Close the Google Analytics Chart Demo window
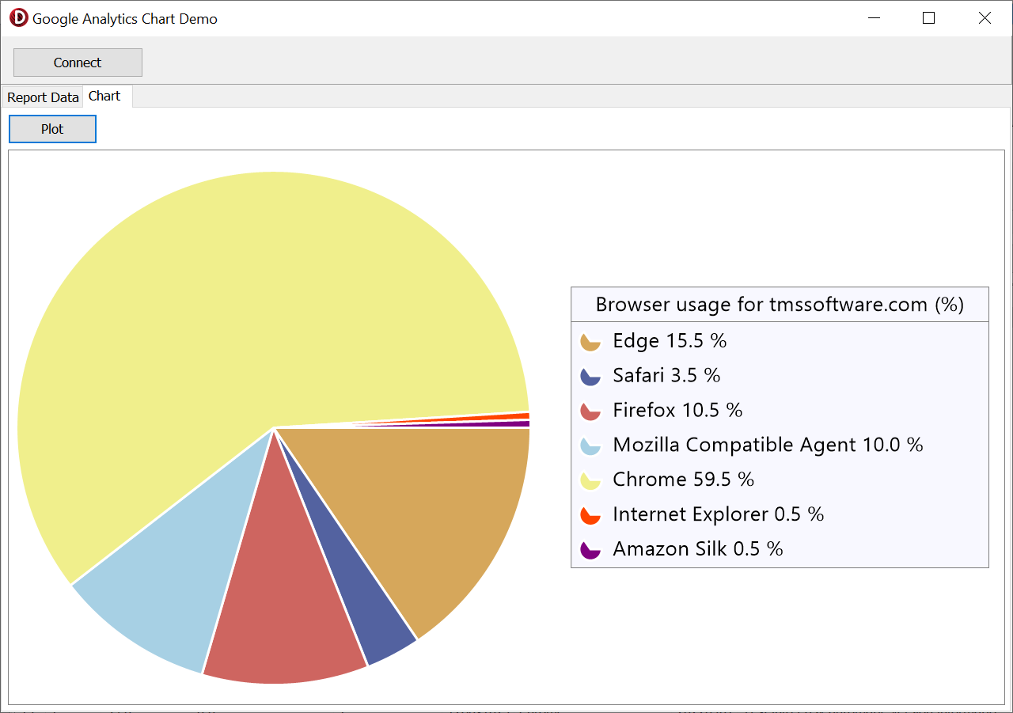 click(x=985, y=18)
